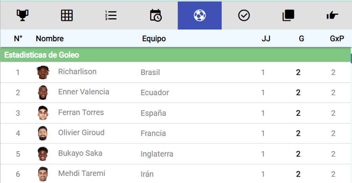Click the GxP column header
The width and height of the screenshot is (352, 183).
(337, 38)
